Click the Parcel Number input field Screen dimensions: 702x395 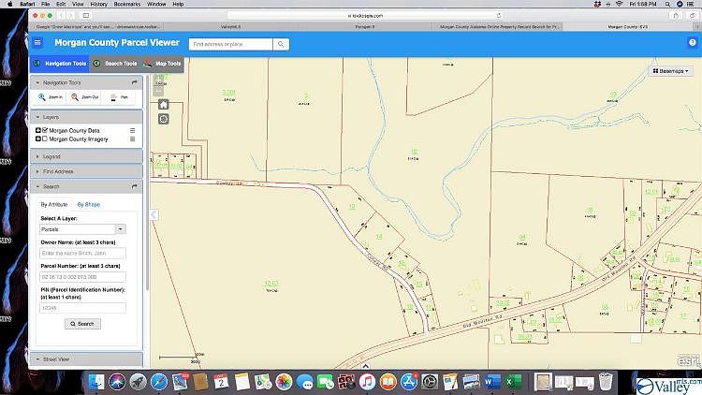point(82,278)
